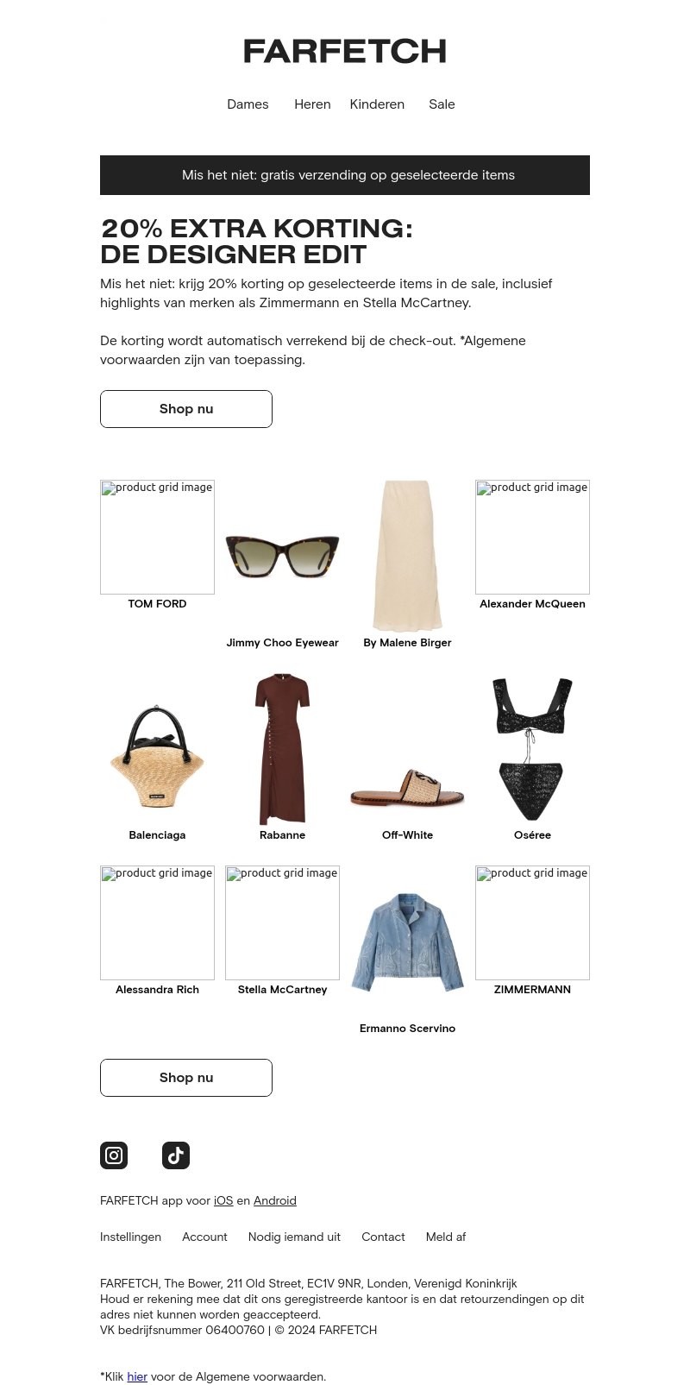View the Ermanno Scervino denim jacket

tap(407, 942)
